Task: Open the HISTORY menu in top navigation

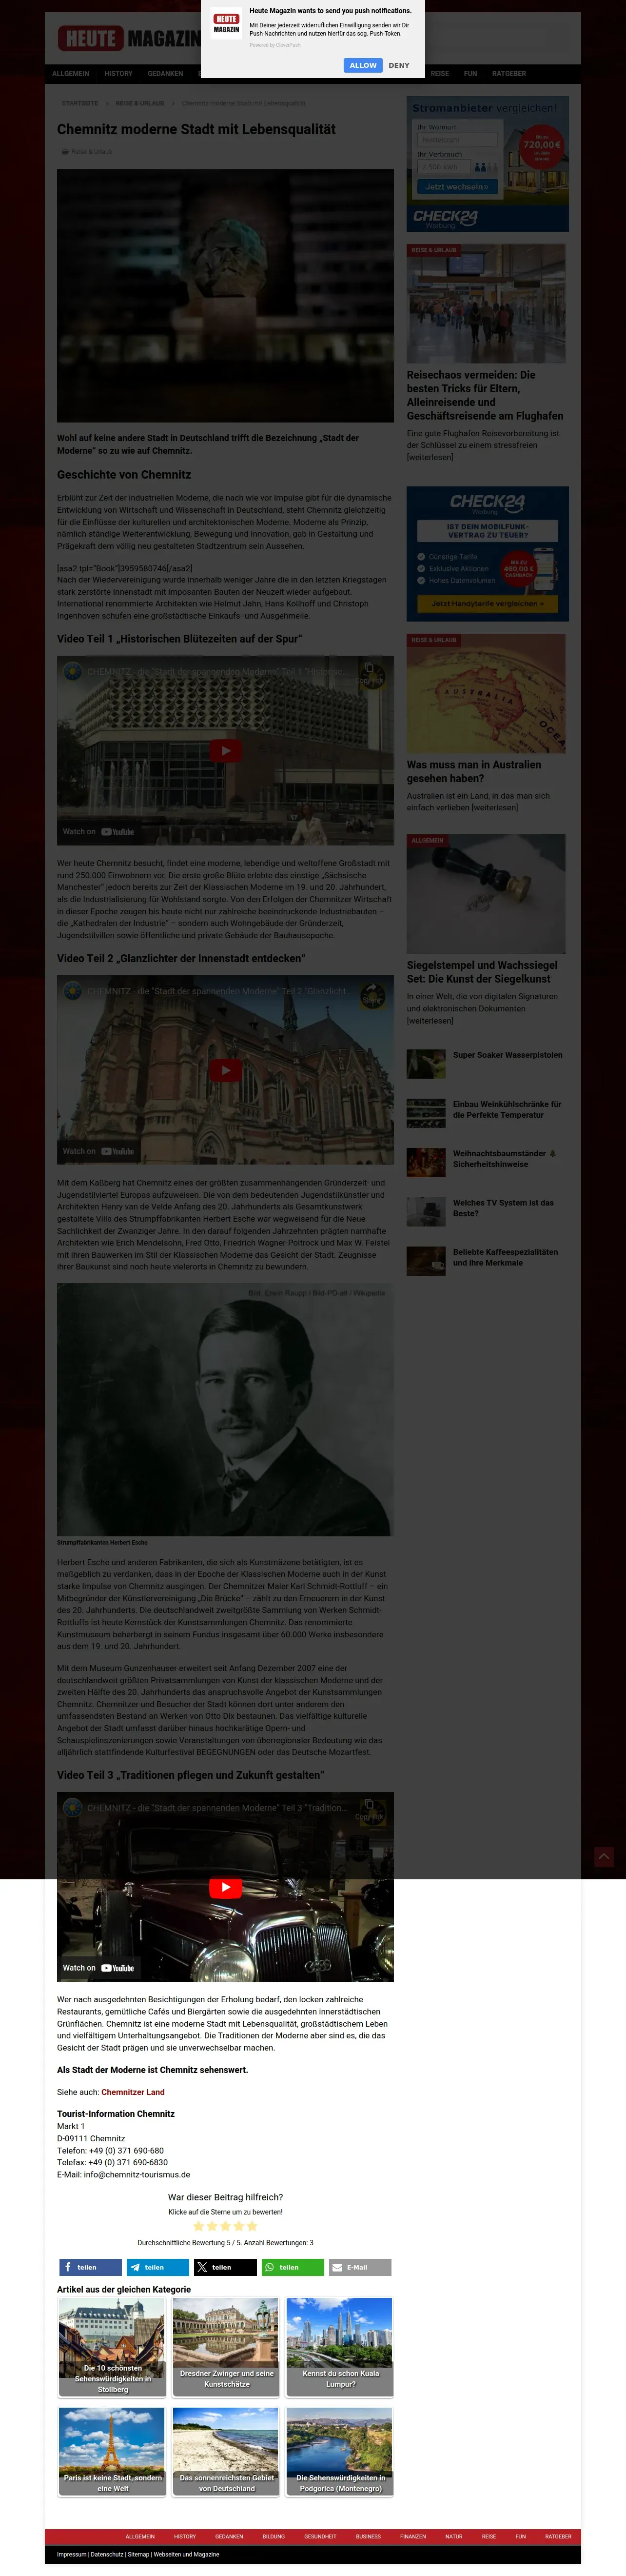Action: 118,74
